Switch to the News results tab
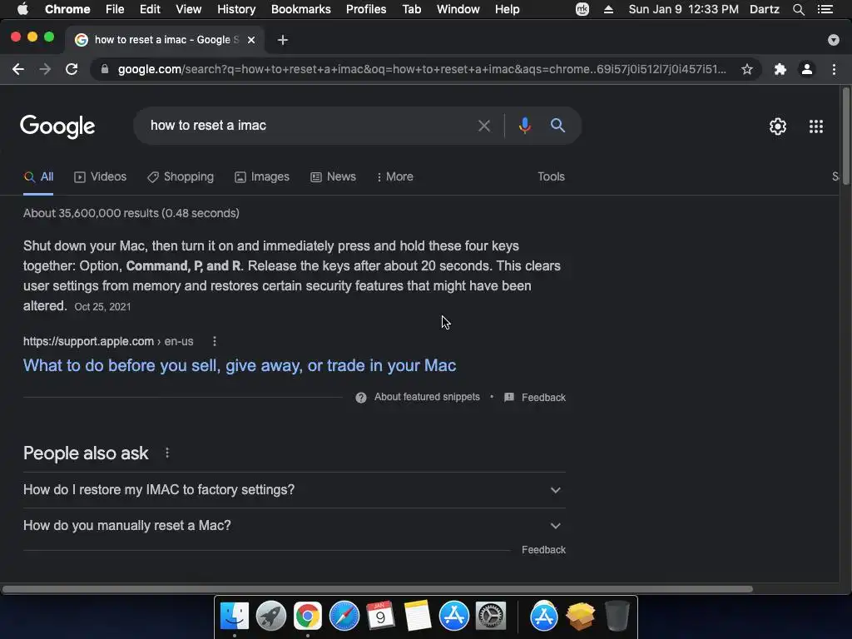The height and width of the screenshot is (639, 852). click(333, 176)
